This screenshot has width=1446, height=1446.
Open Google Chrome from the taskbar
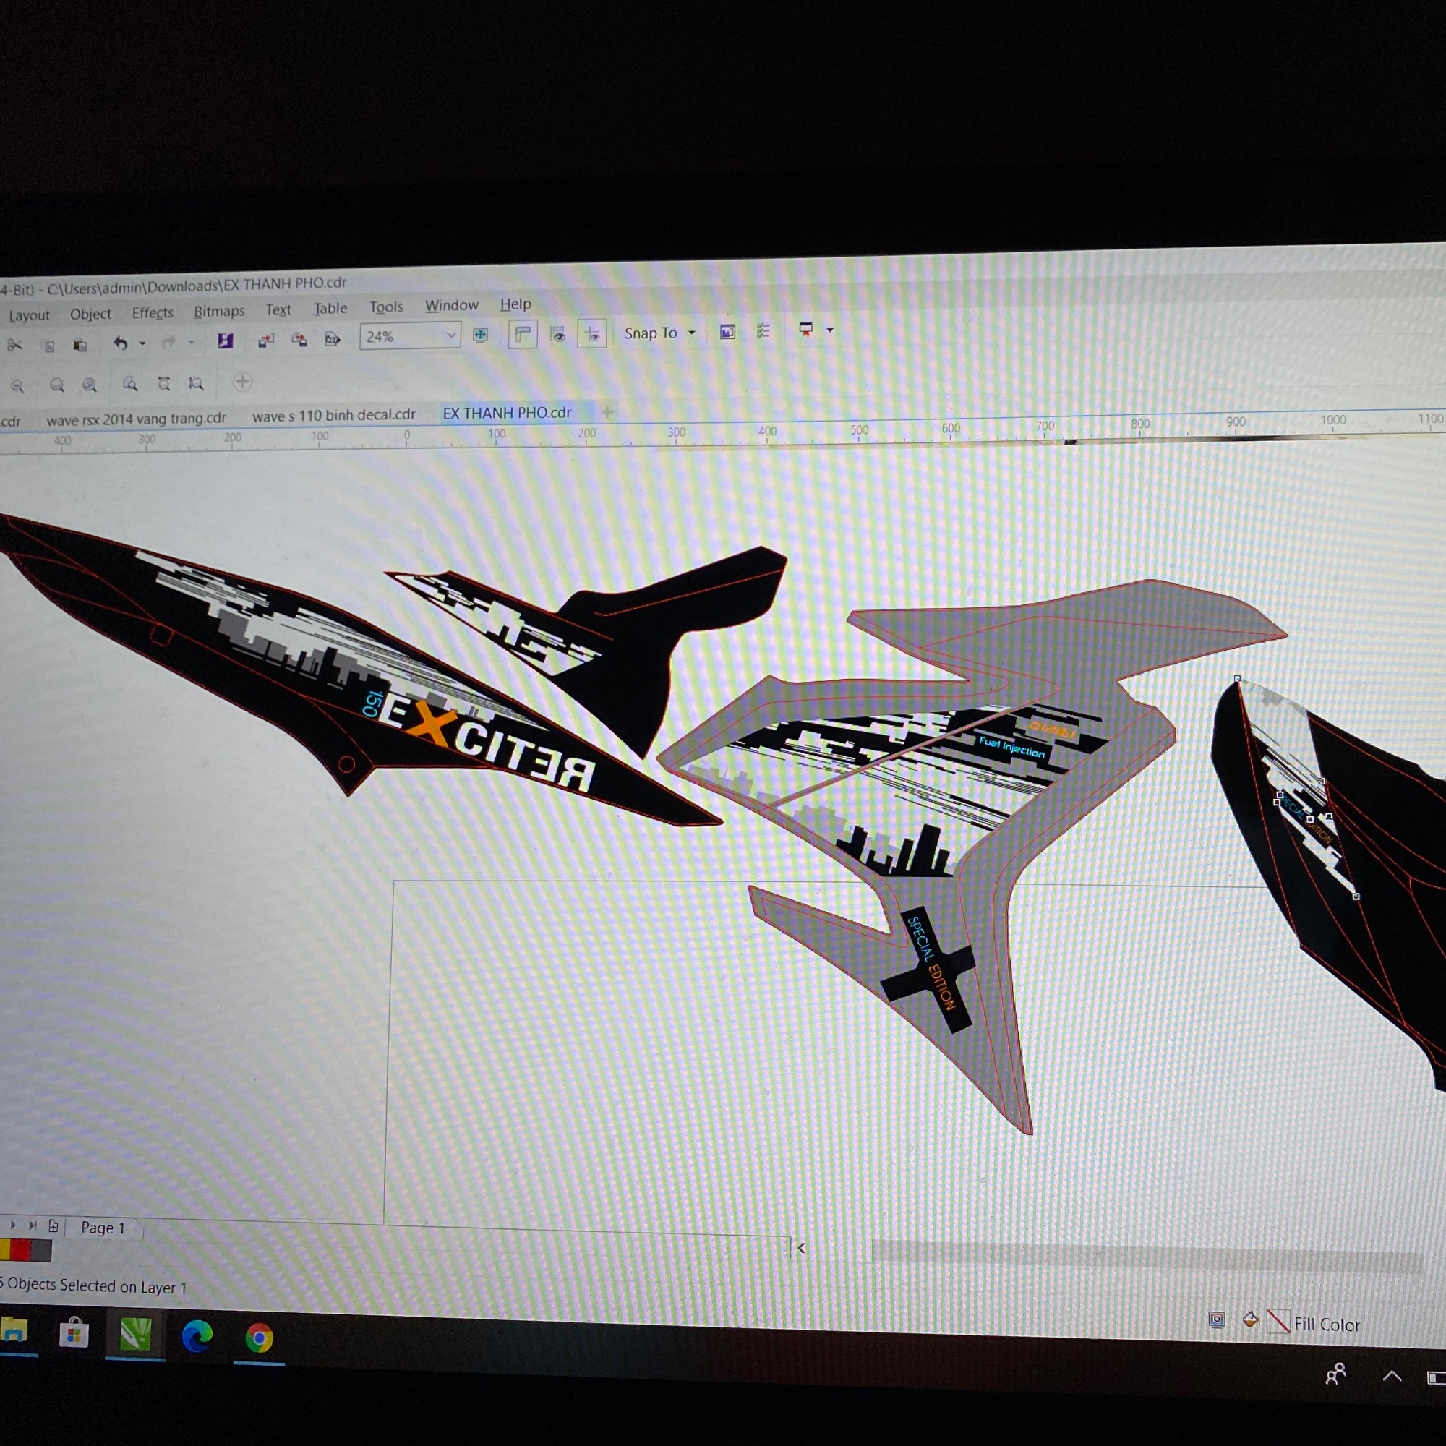pos(259,1338)
